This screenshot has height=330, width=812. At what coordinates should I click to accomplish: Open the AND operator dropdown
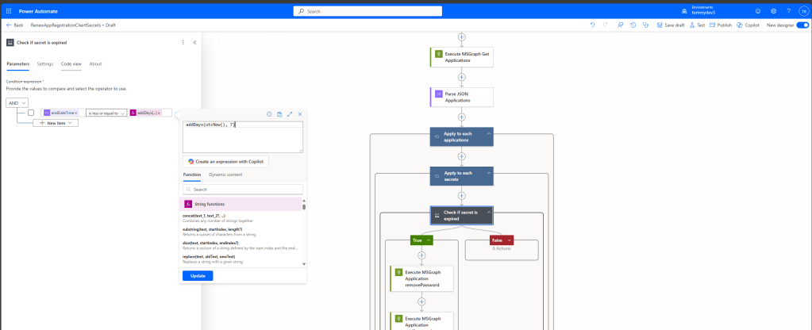(x=17, y=103)
